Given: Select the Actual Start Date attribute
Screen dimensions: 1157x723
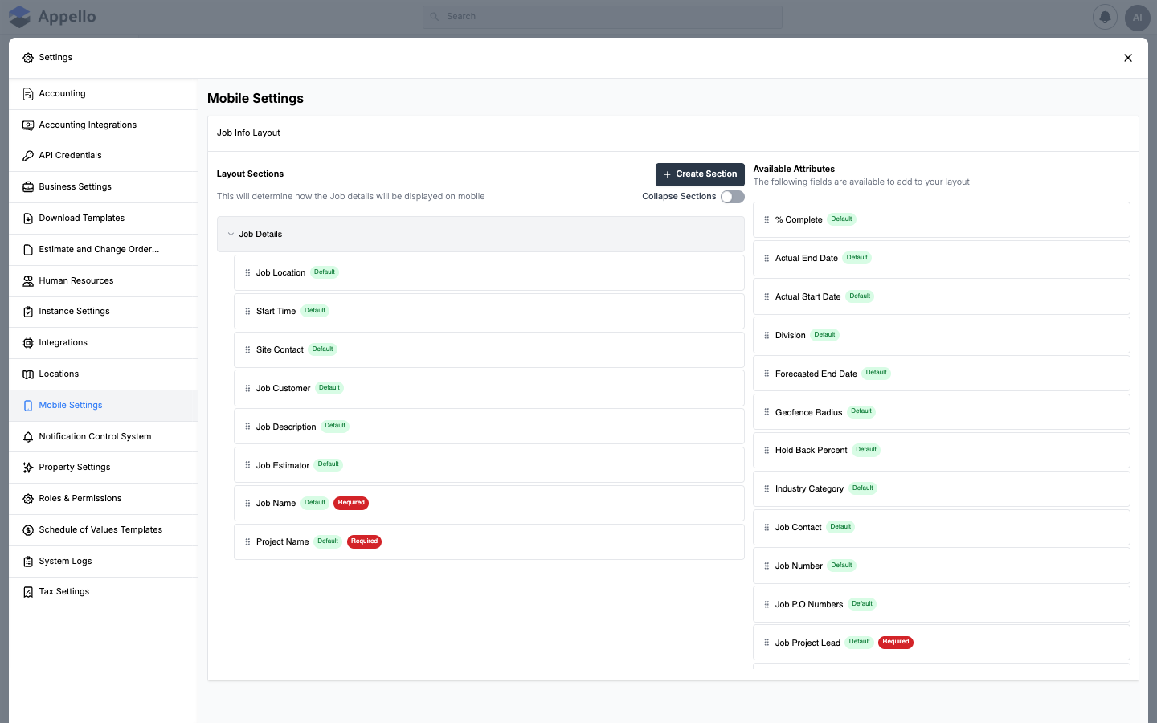Looking at the screenshot, I should pyautogui.click(x=942, y=297).
